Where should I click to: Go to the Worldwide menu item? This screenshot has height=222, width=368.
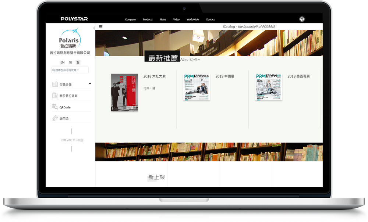[x=192, y=19]
